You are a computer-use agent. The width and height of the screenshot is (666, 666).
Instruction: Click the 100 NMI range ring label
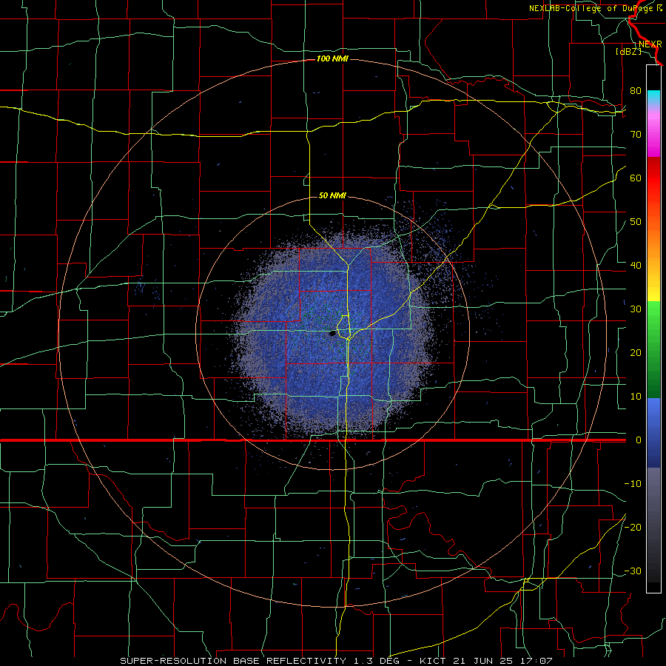[x=332, y=58]
